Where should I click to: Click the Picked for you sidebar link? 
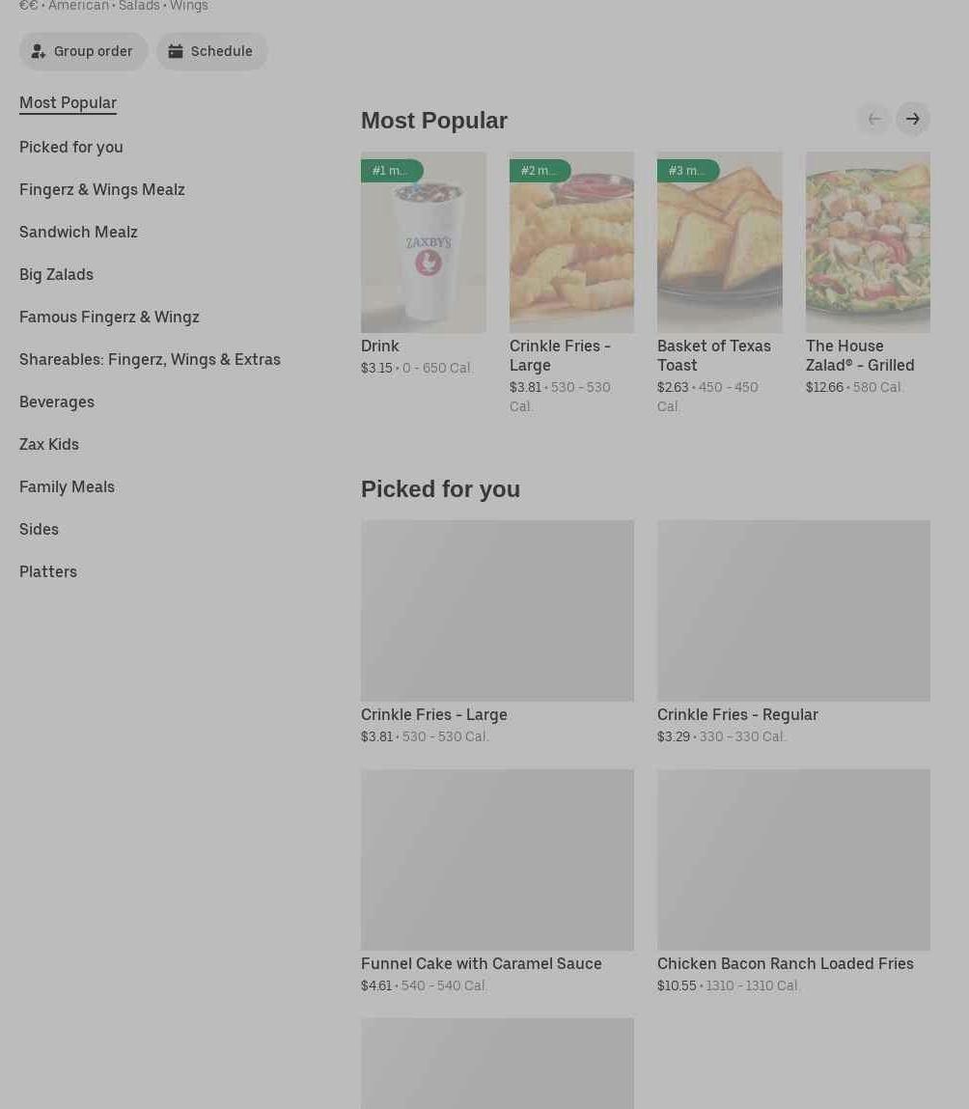coord(71,148)
